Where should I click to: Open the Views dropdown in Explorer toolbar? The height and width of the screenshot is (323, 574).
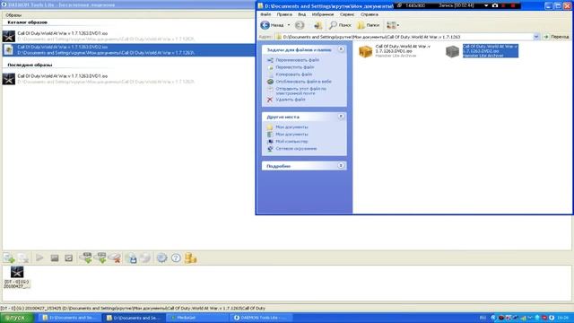click(x=393, y=25)
